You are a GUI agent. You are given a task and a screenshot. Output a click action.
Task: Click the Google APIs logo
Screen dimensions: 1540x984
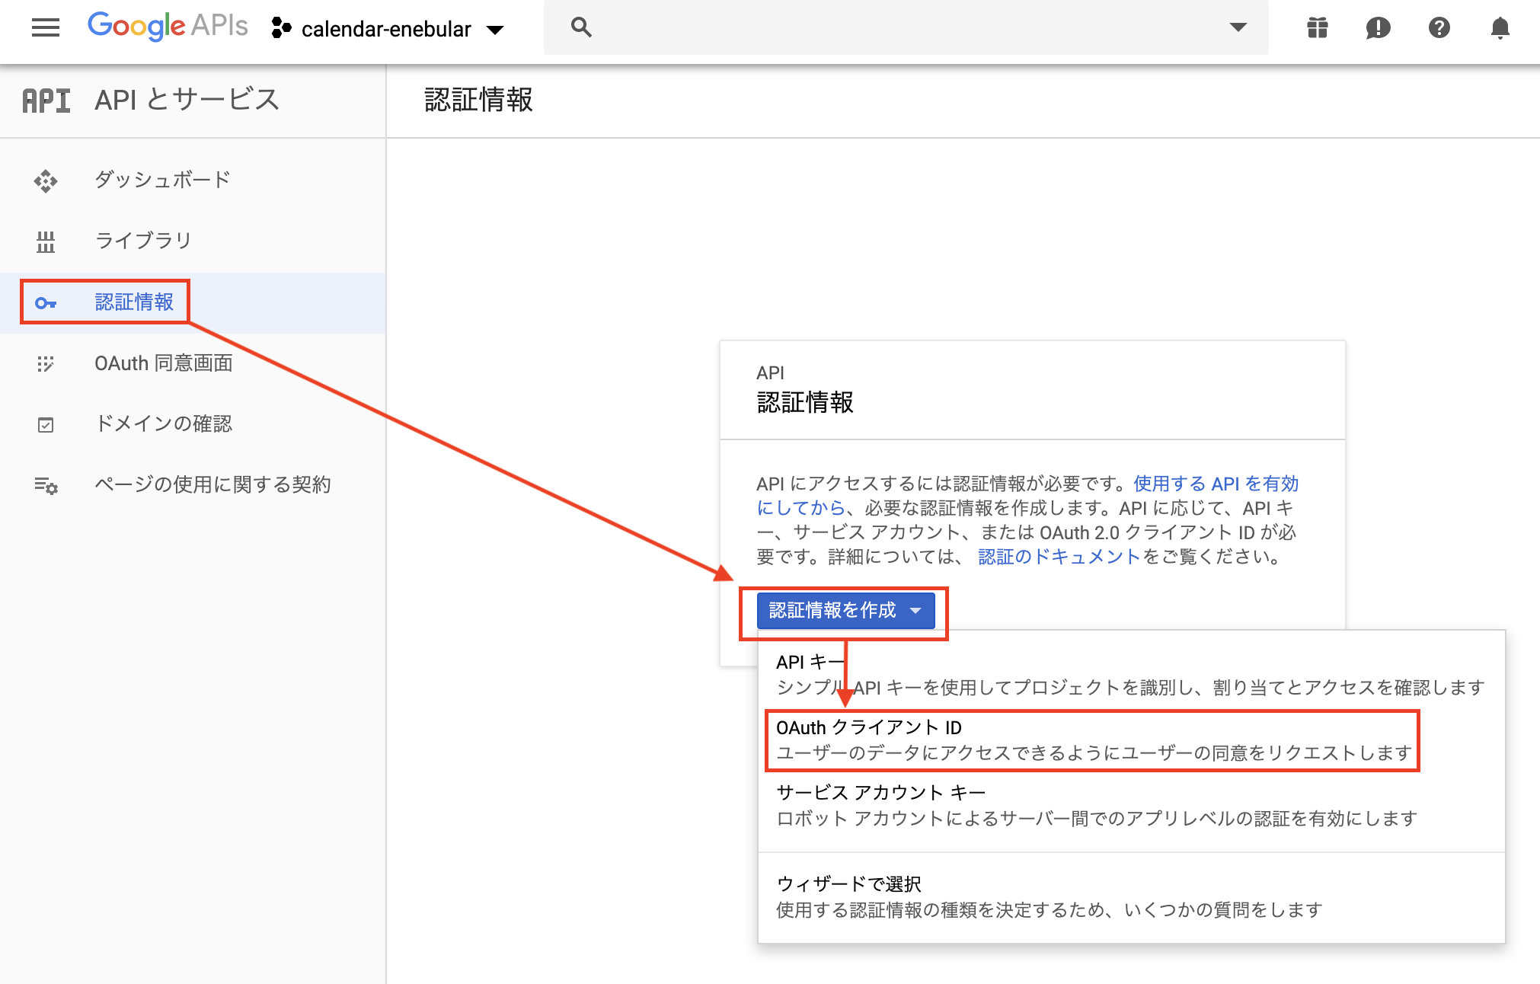(168, 27)
